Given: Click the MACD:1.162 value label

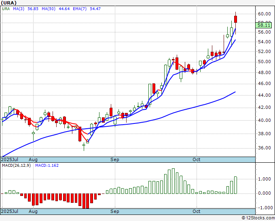Looking at the screenshot, I should point(47,166).
